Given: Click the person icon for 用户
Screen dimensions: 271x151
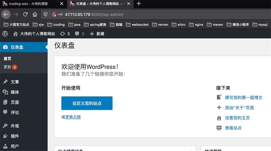Looking at the screenshot, I should click(5, 146).
